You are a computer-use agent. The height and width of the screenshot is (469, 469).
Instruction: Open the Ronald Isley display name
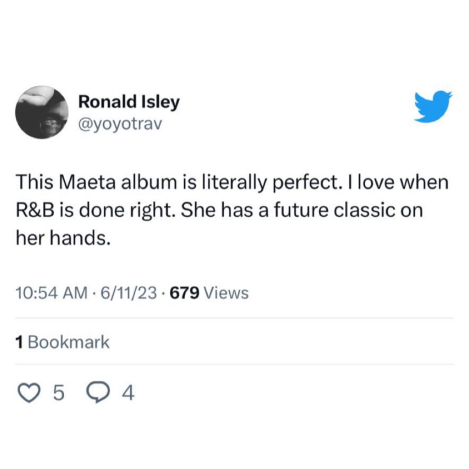click(x=129, y=102)
